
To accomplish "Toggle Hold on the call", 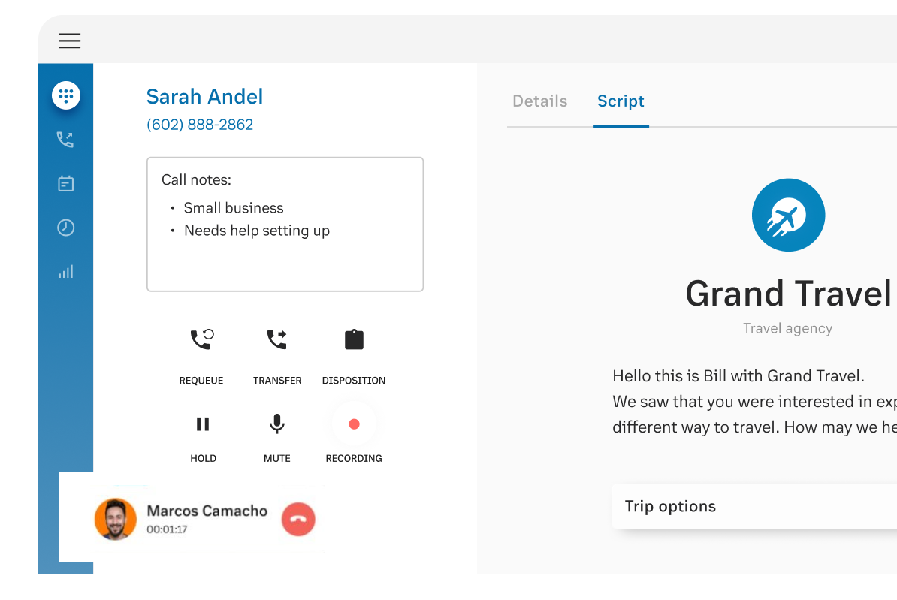I will click(203, 424).
